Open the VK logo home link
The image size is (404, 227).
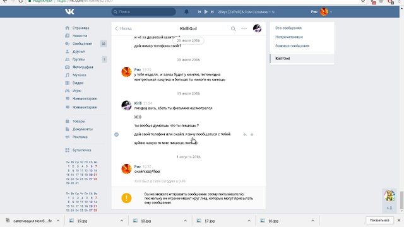pyautogui.click(x=69, y=11)
